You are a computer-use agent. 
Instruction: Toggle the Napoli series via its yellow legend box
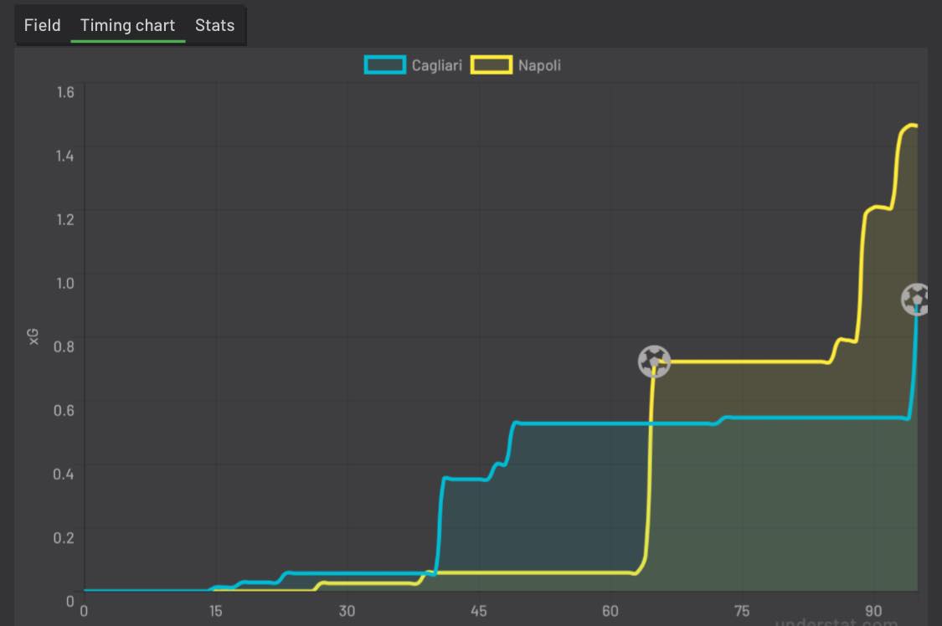492,65
